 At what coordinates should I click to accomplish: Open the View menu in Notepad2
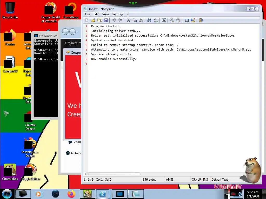(x=105, y=14)
